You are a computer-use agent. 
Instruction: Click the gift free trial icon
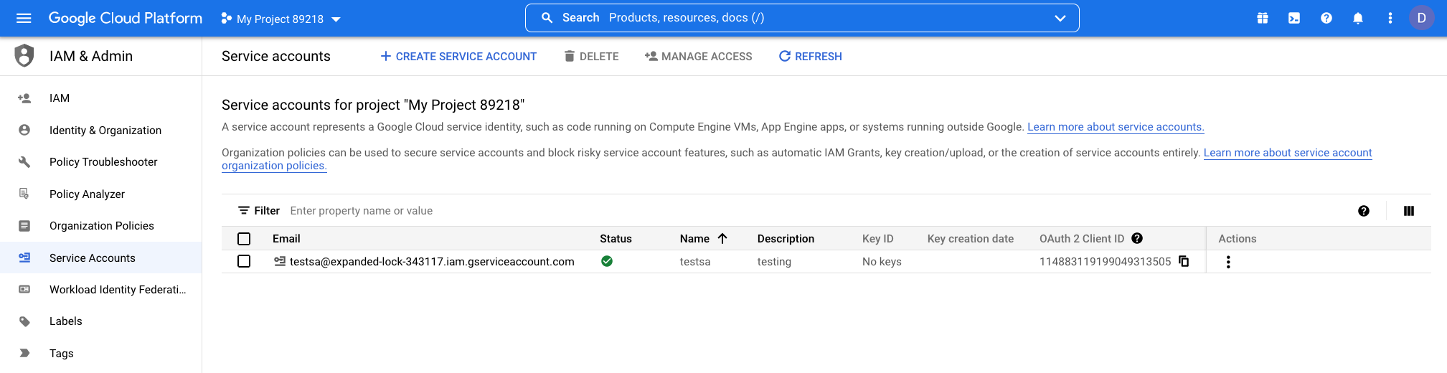(1263, 18)
